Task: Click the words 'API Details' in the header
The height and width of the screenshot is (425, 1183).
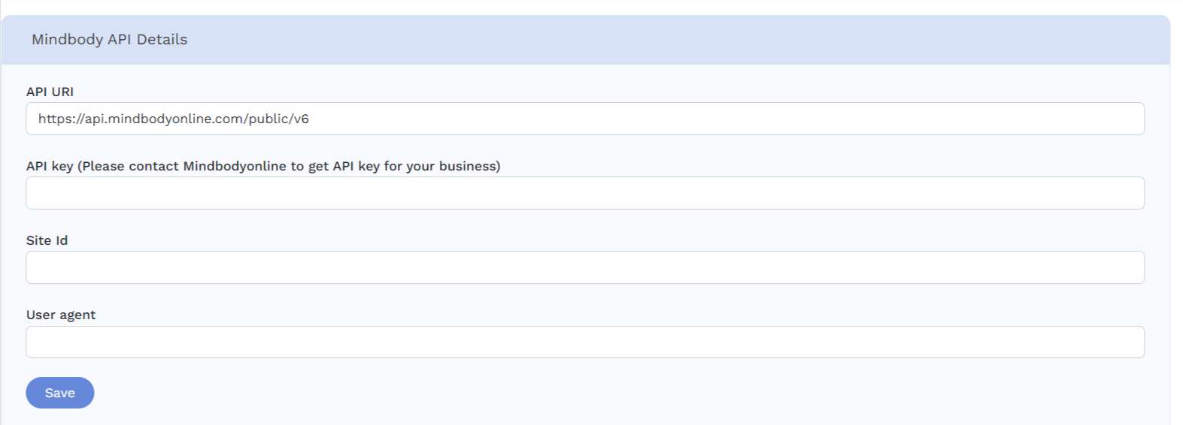Action: pyautogui.click(x=147, y=40)
